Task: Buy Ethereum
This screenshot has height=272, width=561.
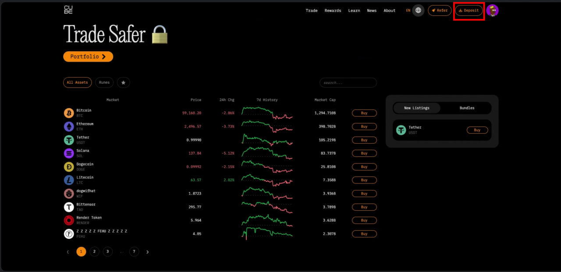Action: [x=364, y=127]
